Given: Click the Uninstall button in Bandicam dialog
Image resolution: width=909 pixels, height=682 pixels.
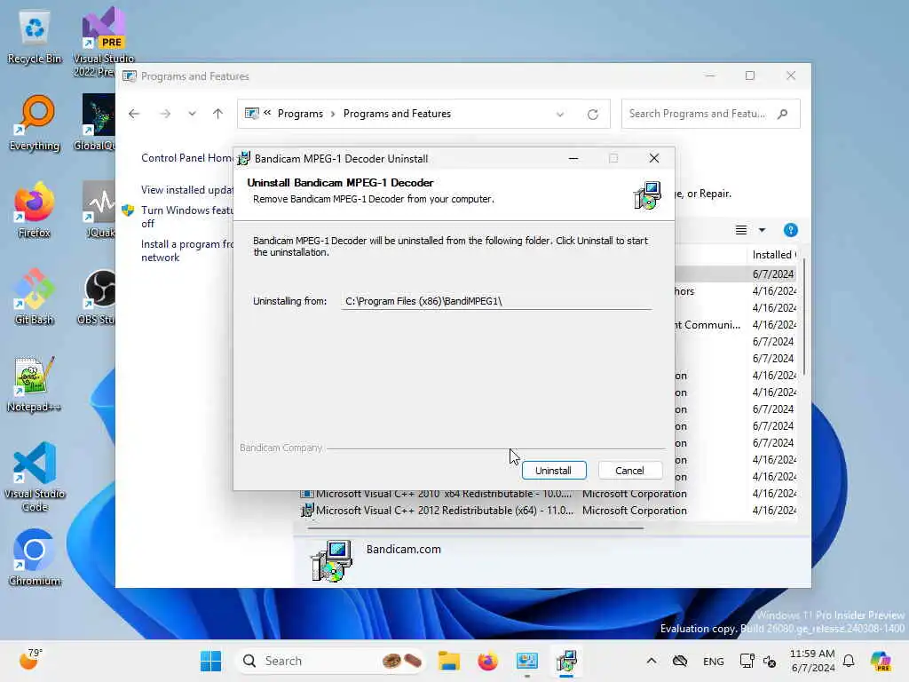Looking at the screenshot, I should (554, 471).
